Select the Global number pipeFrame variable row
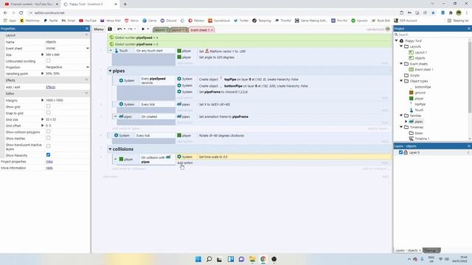The width and height of the screenshot is (472, 265). [x=249, y=44]
